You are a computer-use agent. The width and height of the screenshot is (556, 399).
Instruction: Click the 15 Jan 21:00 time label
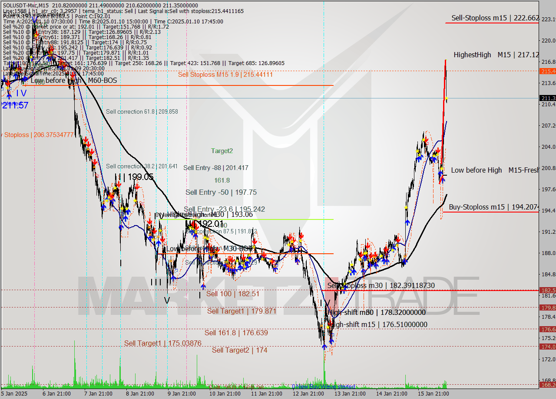pyautogui.click(x=433, y=394)
